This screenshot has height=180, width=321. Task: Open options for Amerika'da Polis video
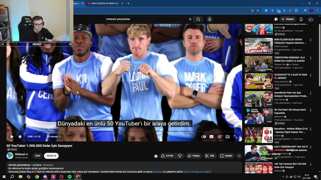[x=310, y=93]
